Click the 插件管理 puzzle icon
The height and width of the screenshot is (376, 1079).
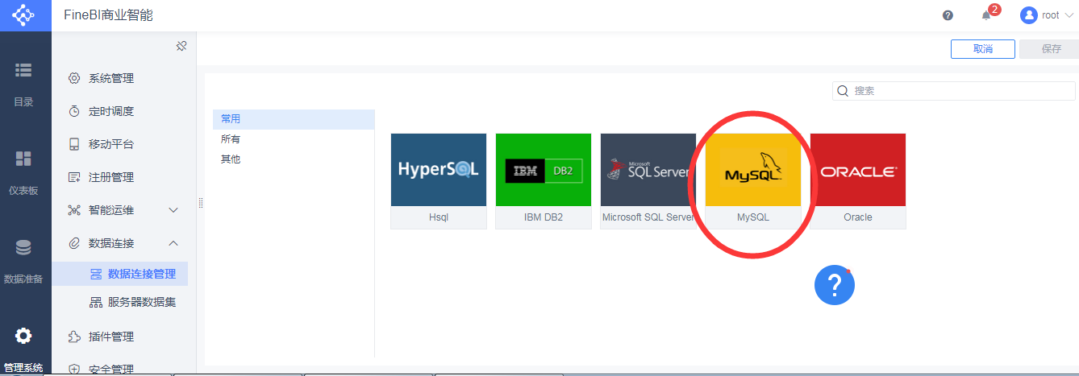(74, 337)
